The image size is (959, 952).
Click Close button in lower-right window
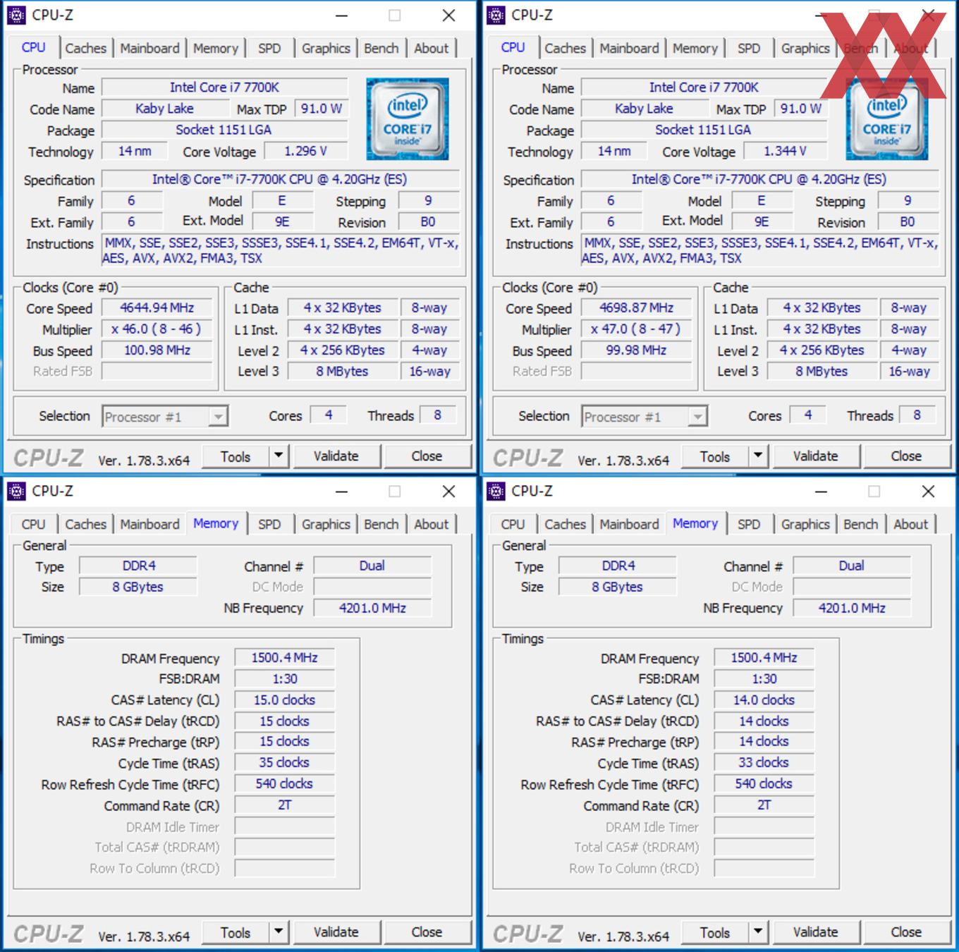907,932
